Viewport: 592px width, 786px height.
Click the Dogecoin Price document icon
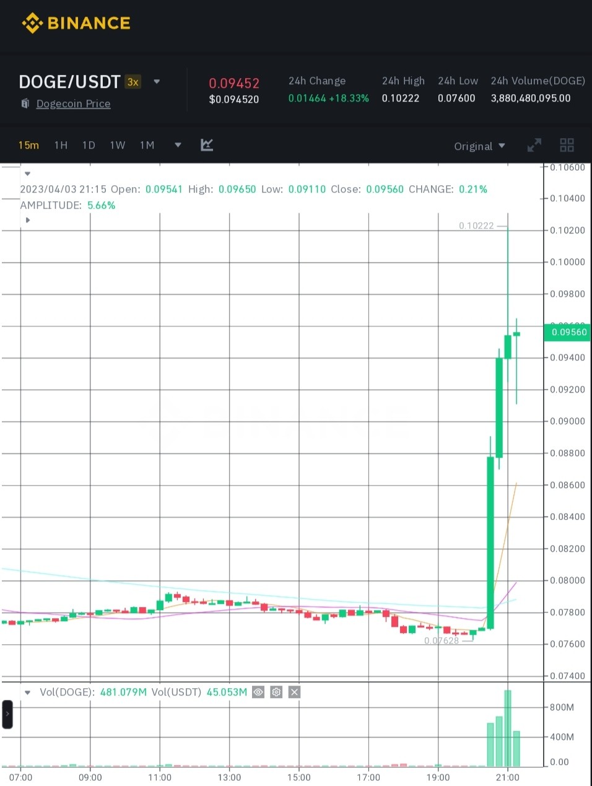coord(25,103)
